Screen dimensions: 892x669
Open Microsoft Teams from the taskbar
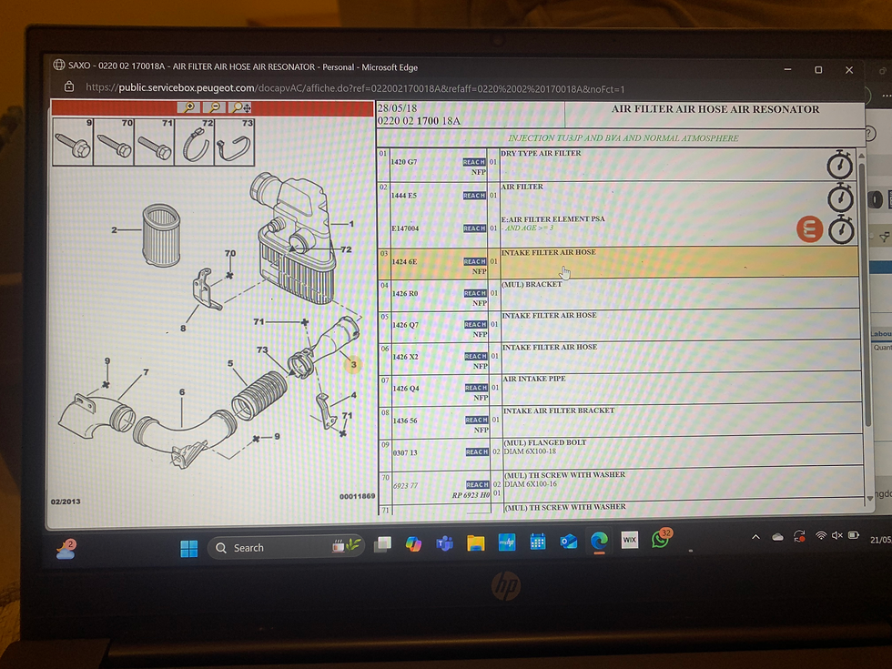click(444, 544)
